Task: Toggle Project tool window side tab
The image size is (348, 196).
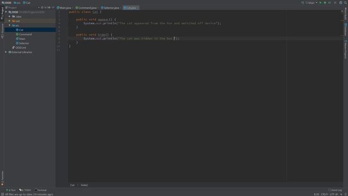Action: [2, 13]
